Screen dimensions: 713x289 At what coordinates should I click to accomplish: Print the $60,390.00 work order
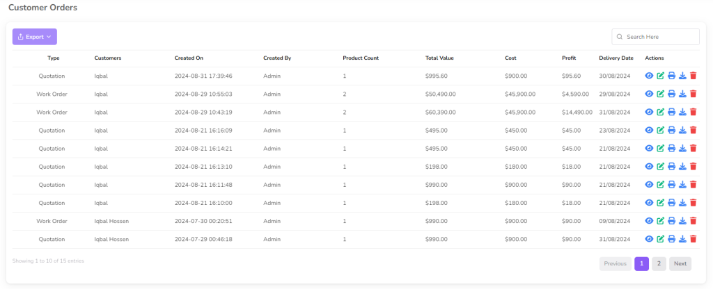pyautogui.click(x=671, y=112)
